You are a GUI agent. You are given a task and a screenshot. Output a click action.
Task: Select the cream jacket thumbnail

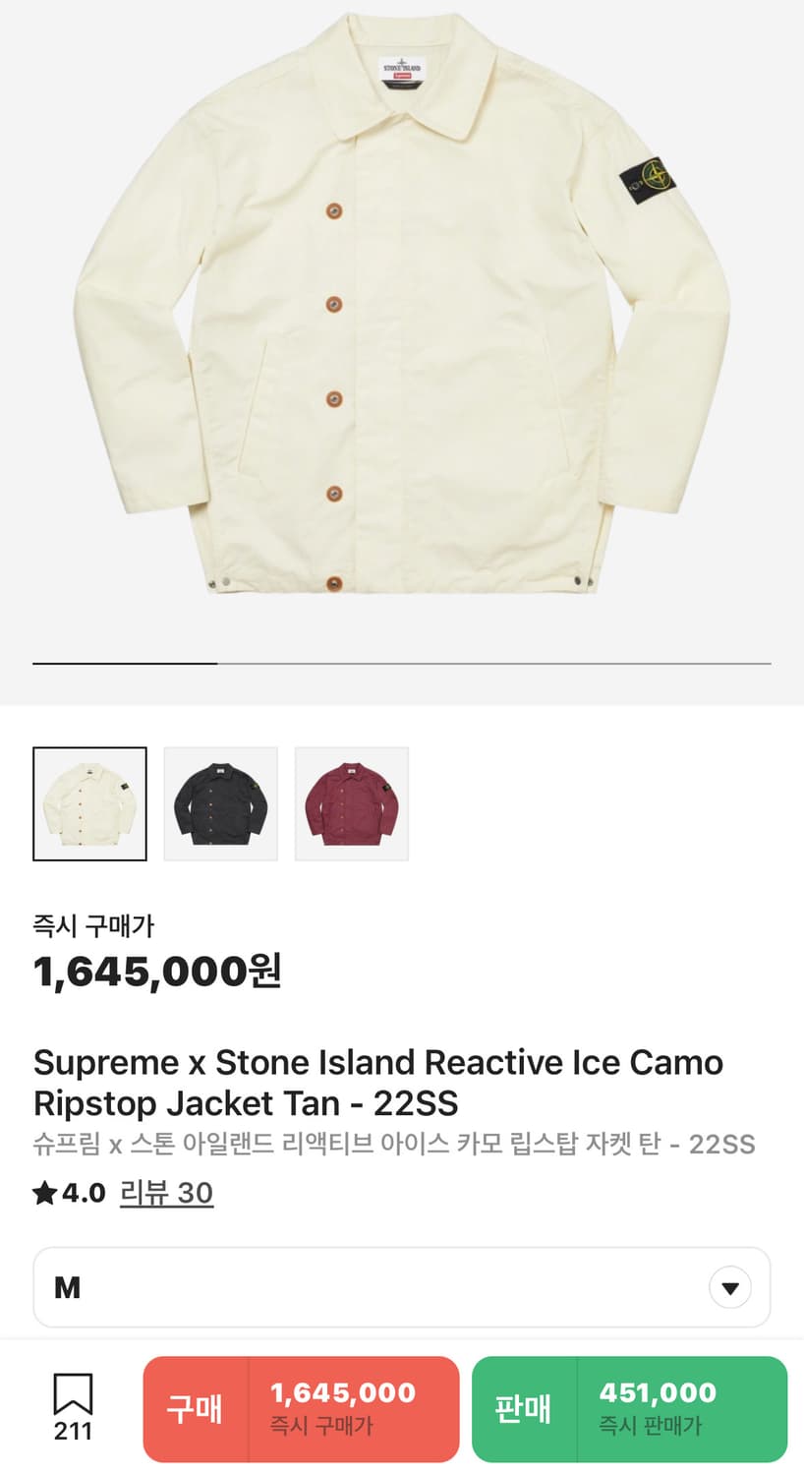(89, 804)
